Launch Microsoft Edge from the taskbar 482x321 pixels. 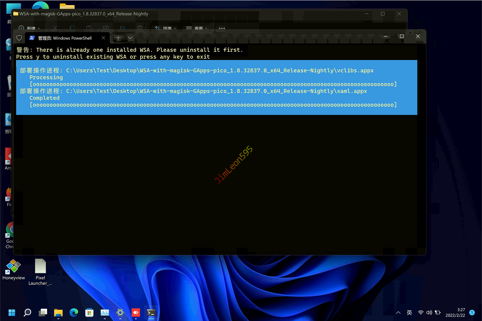coord(74,312)
